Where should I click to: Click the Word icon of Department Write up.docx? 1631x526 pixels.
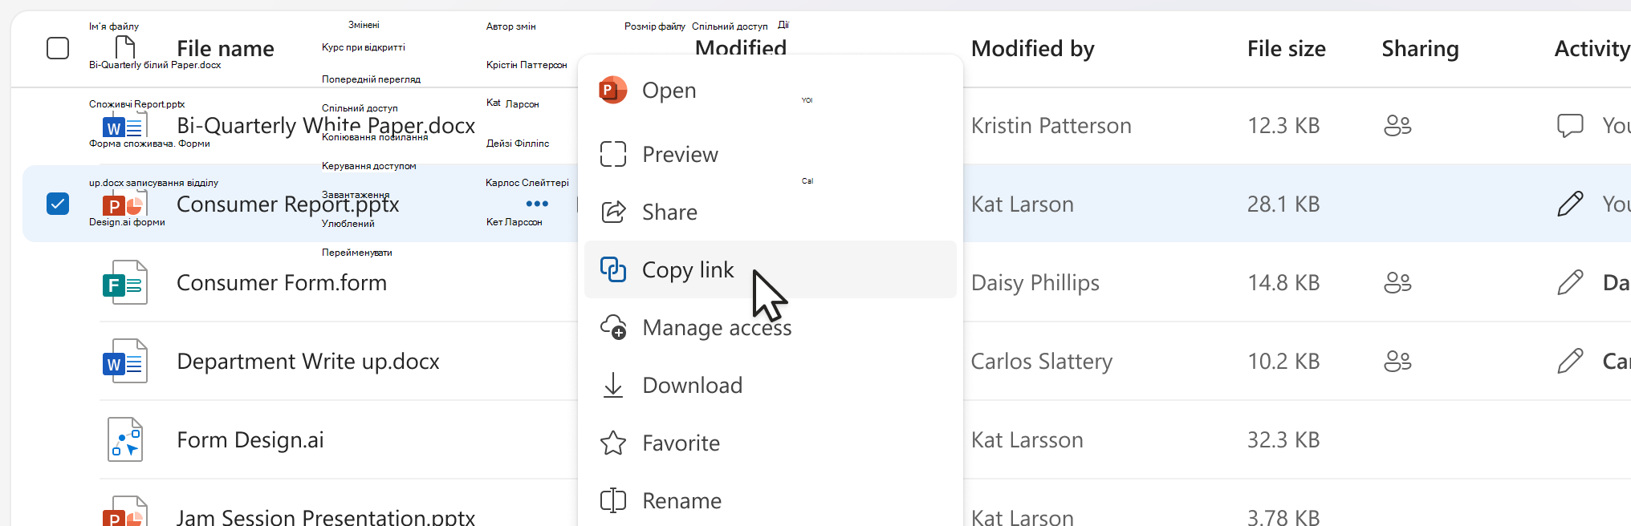(125, 361)
